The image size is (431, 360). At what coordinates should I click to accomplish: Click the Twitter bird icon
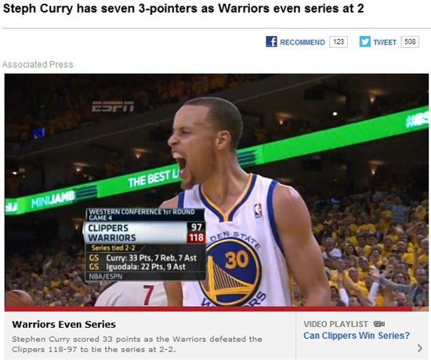[364, 41]
